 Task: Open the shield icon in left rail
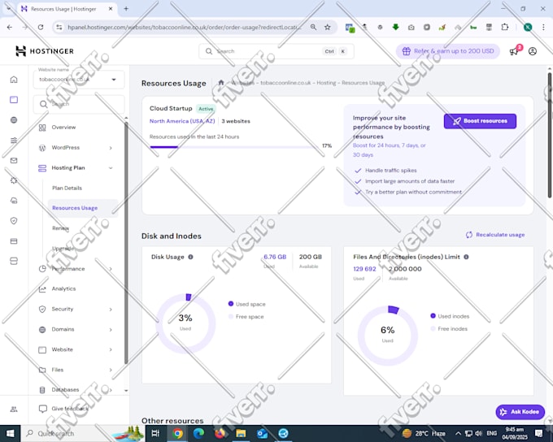[14, 221]
